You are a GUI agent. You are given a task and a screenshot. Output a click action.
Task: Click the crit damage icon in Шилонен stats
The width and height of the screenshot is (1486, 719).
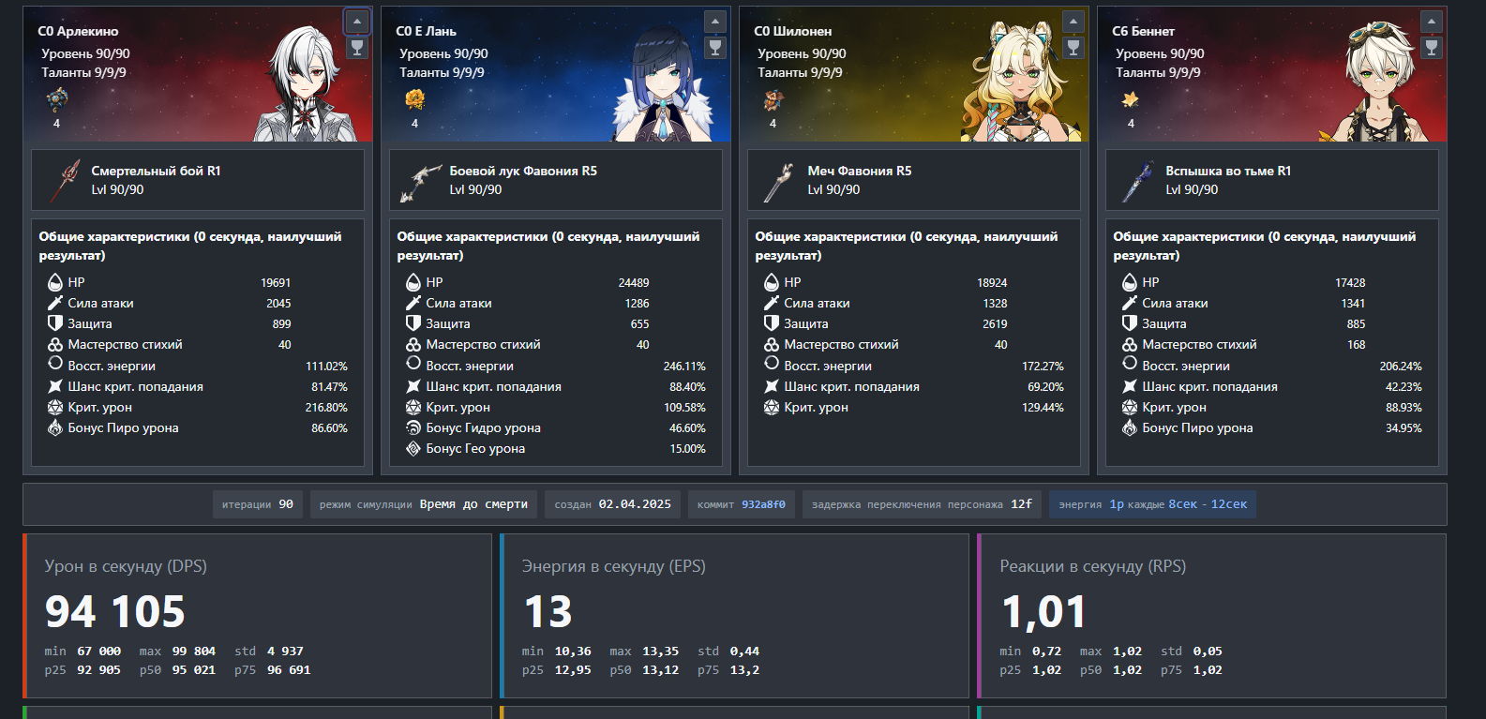772,407
